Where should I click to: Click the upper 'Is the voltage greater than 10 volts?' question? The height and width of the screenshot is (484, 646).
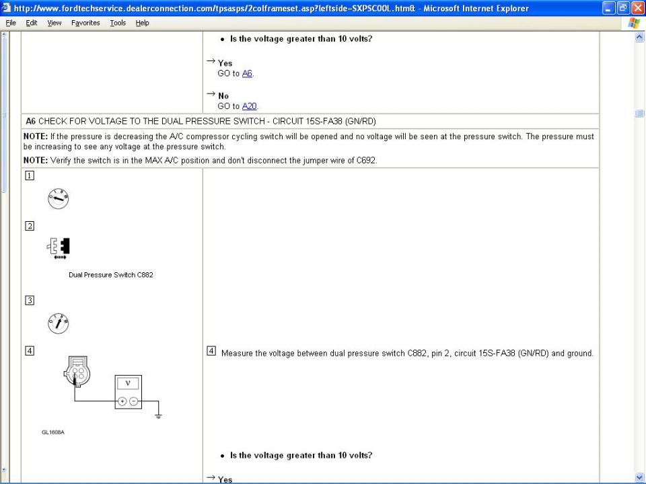point(301,39)
